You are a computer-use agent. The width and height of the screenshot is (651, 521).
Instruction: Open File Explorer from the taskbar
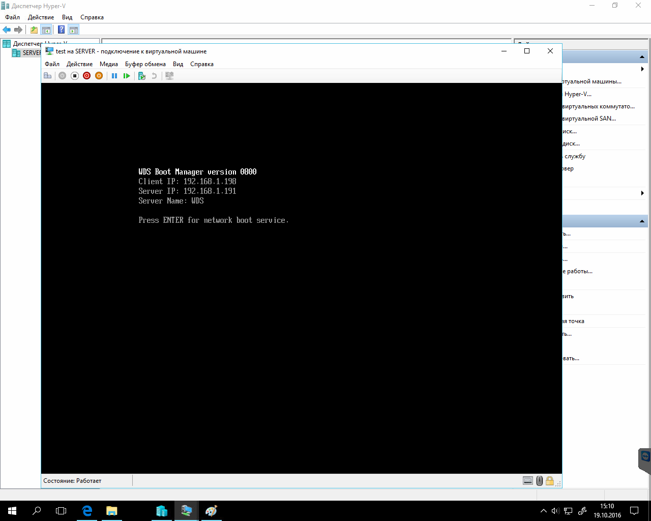tap(111, 511)
